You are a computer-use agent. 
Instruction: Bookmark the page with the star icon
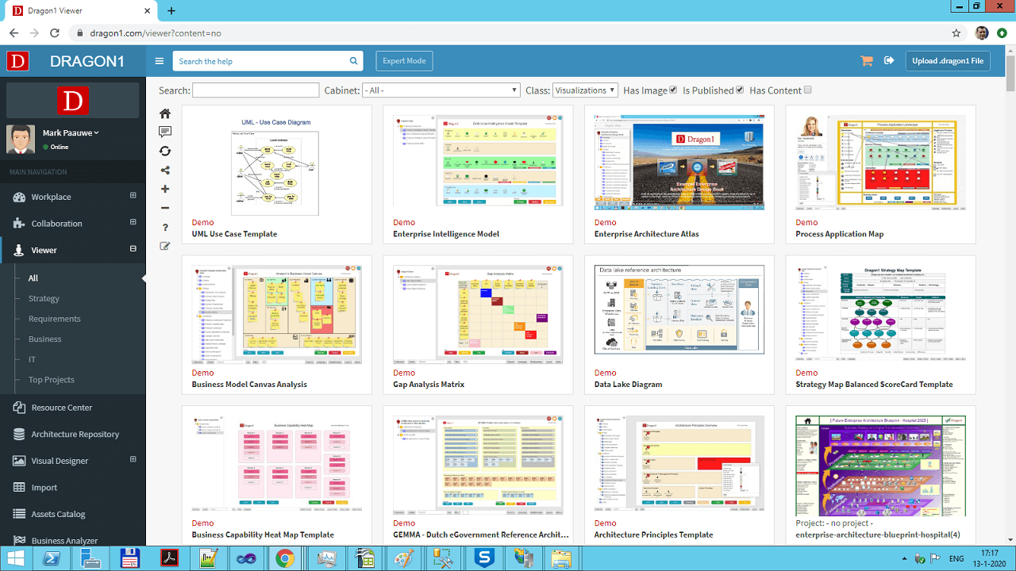(x=956, y=33)
